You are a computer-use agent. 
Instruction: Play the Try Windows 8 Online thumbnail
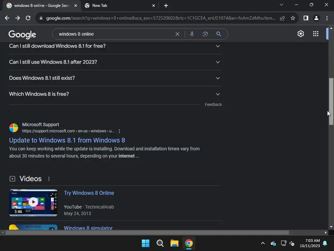click(33, 203)
